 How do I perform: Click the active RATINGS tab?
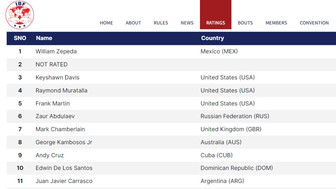(x=216, y=23)
